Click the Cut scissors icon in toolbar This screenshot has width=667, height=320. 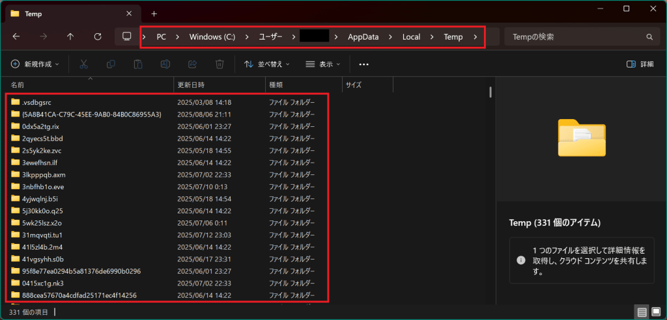pos(83,64)
